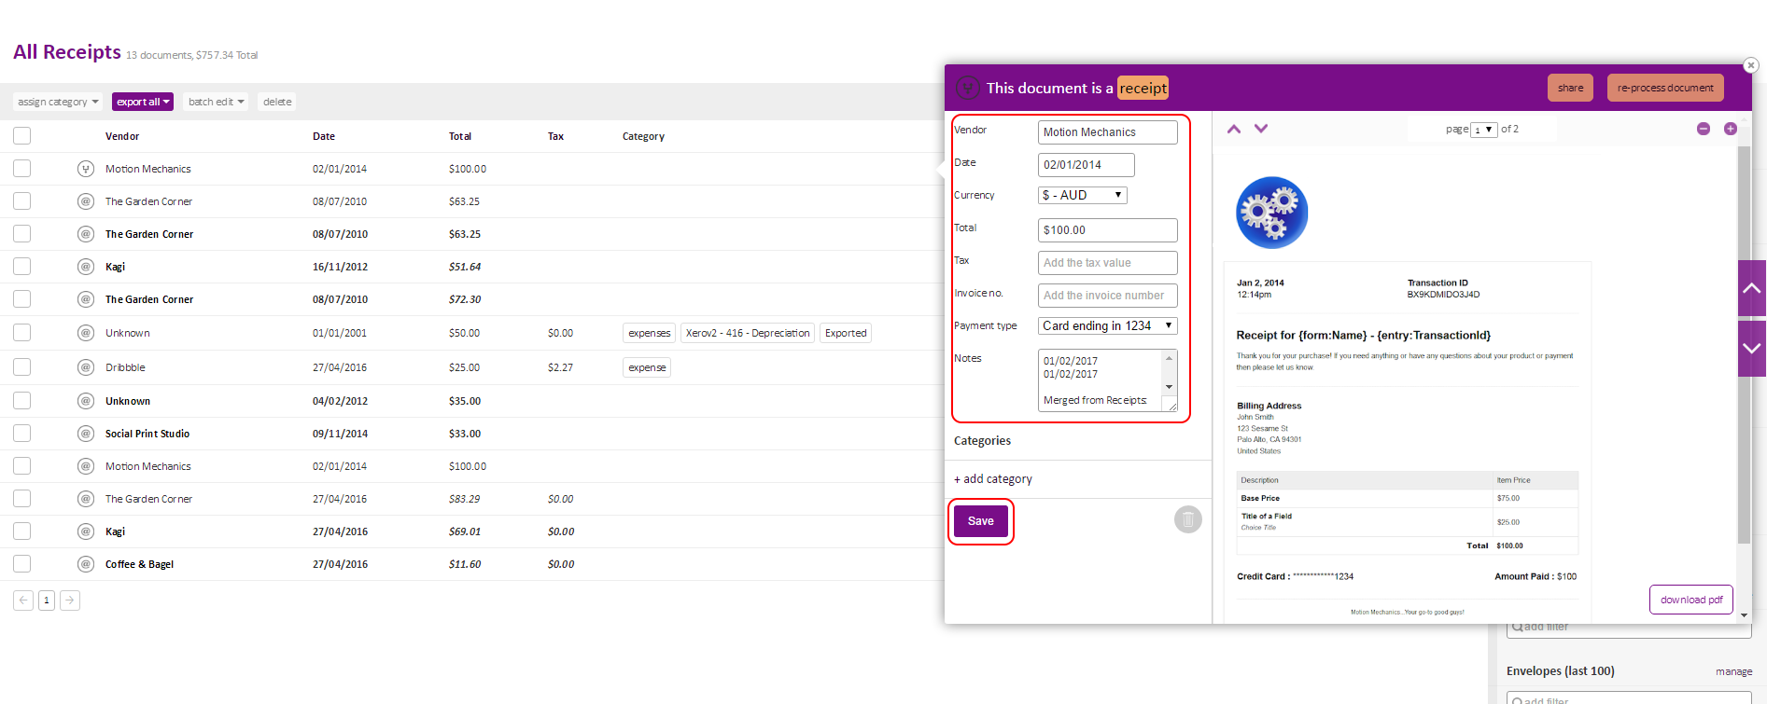Click the 'expenses' category tag

pos(650,333)
